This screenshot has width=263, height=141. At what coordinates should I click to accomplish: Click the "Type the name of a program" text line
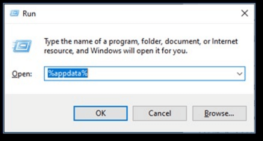(141, 41)
